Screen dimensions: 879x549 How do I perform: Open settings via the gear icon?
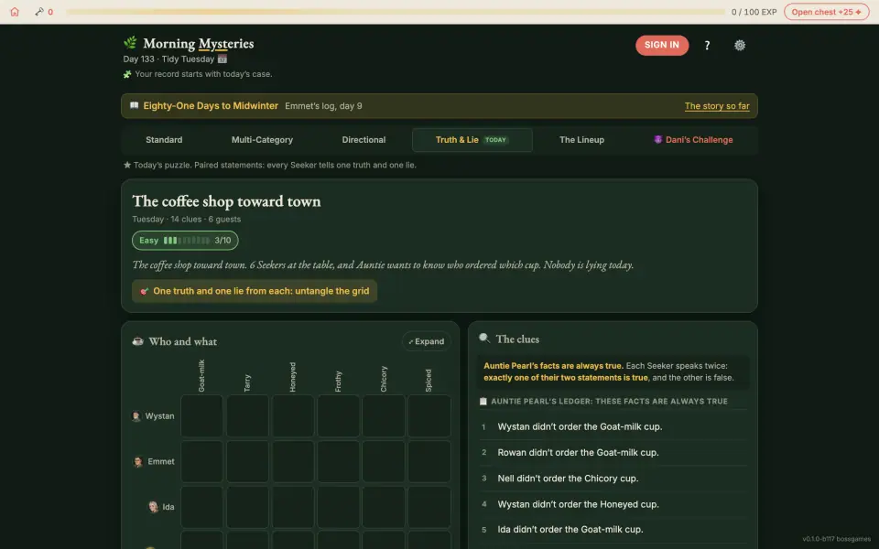pyautogui.click(x=740, y=46)
